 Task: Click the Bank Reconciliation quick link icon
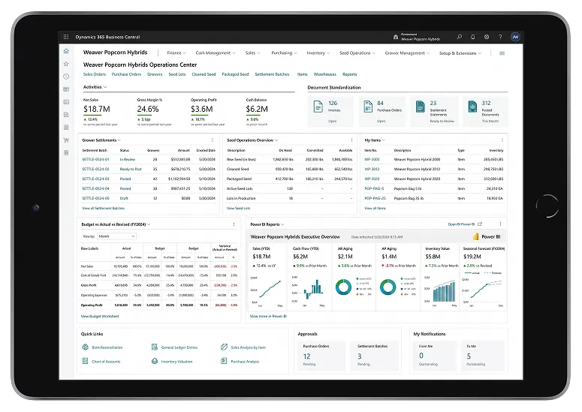[x=86, y=347]
